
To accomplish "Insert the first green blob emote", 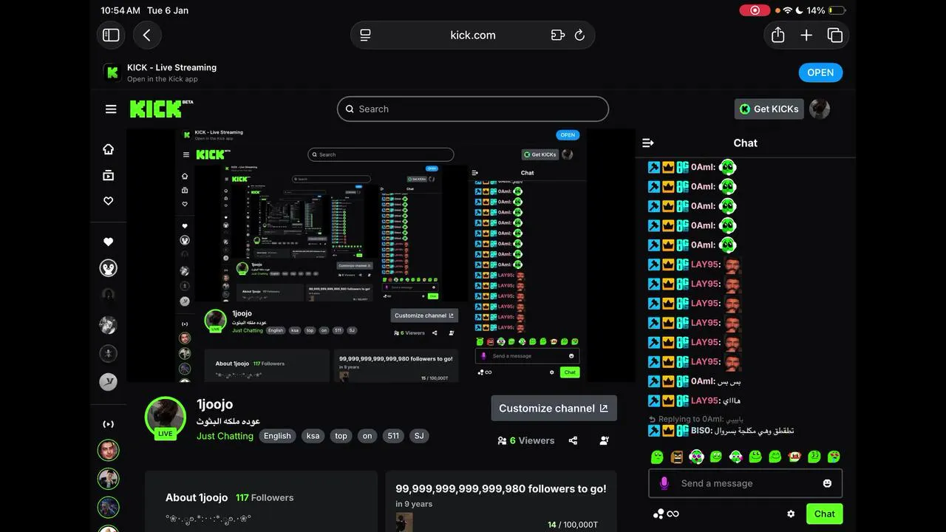I will 657,457.
